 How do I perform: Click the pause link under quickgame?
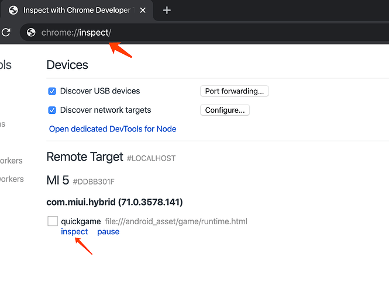pos(108,232)
